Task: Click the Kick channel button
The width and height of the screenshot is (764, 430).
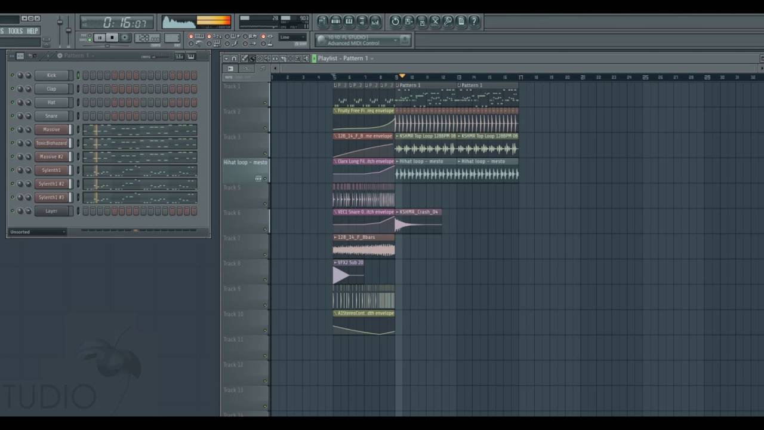Action: click(51, 75)
